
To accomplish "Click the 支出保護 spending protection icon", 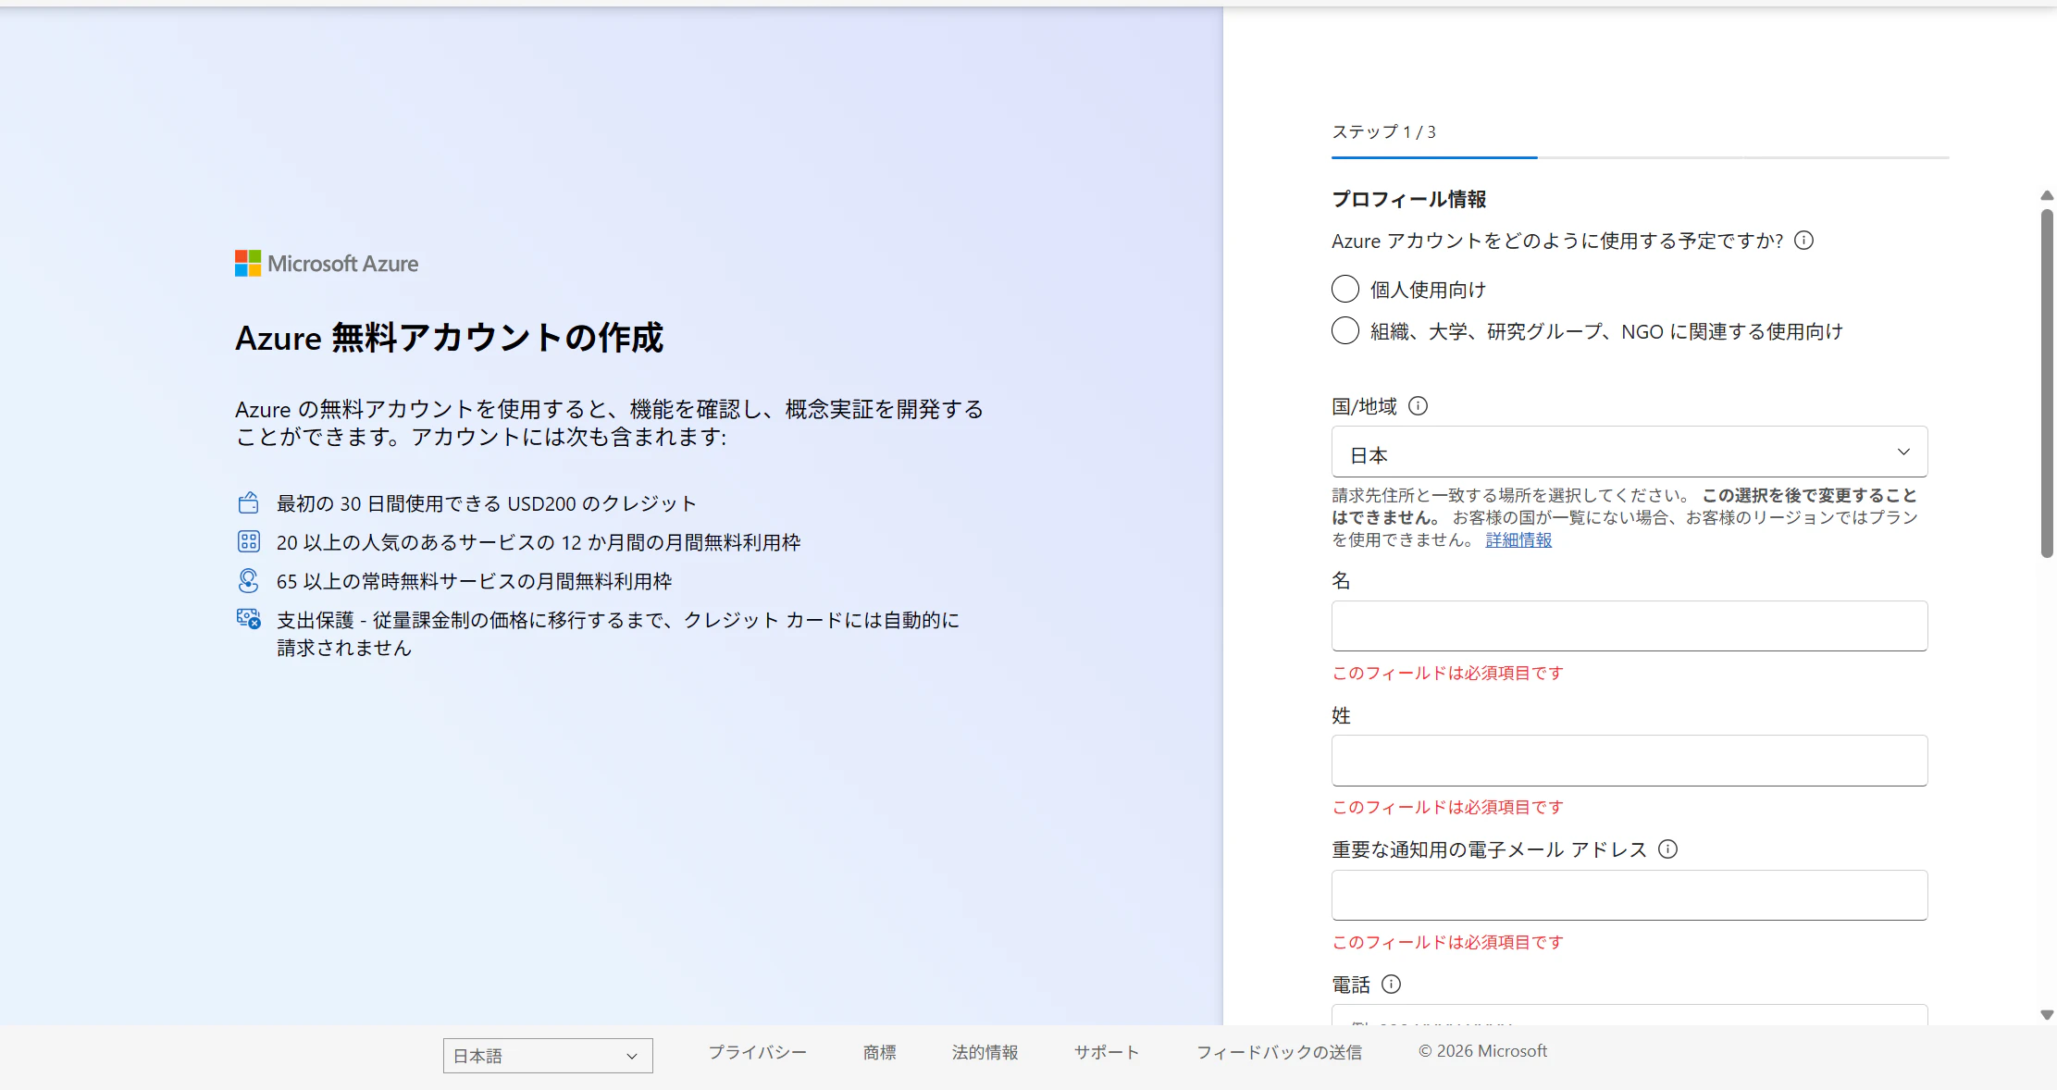I will point(248,619).
